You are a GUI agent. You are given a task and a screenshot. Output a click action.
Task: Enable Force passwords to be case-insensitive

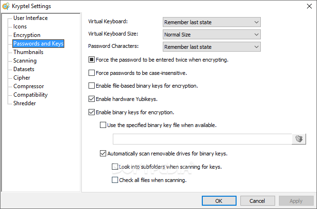pyautogui.click(x=91, y=73)
